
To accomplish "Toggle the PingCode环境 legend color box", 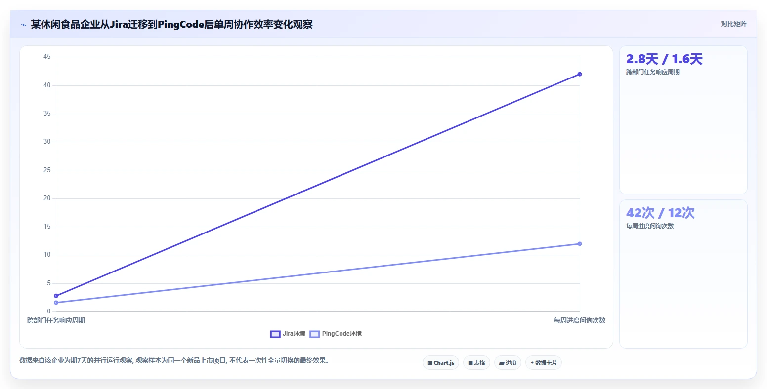I will [315, 334].
